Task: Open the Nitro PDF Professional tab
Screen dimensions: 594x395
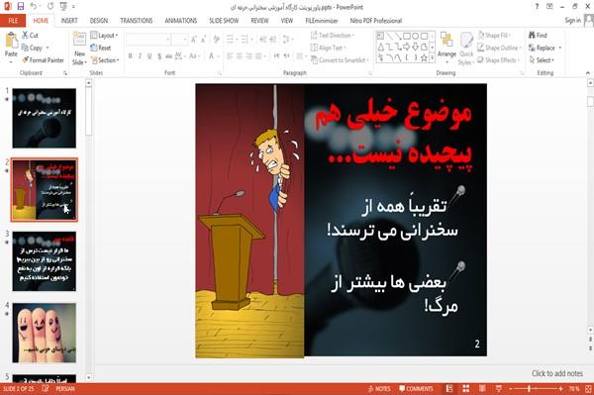Action: pyautogui.click(x=376, y=21)
